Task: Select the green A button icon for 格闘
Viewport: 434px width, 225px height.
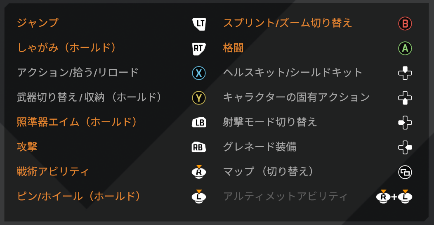Action: [x=405, y=49]
